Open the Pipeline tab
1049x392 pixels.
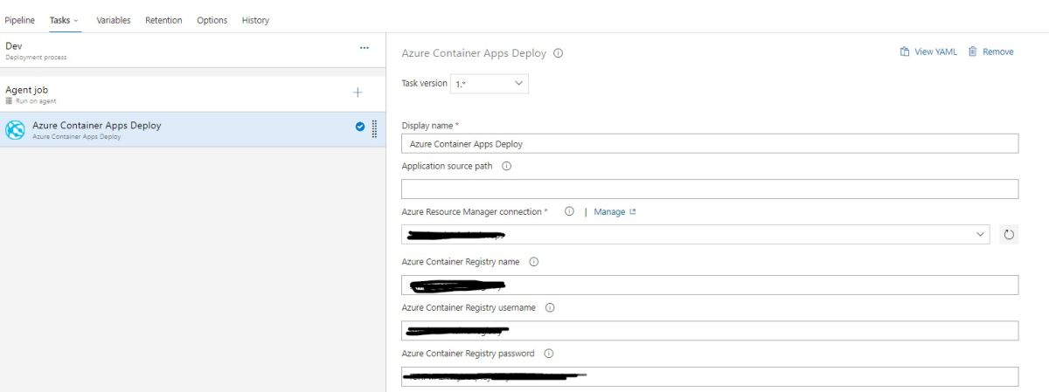20,20
